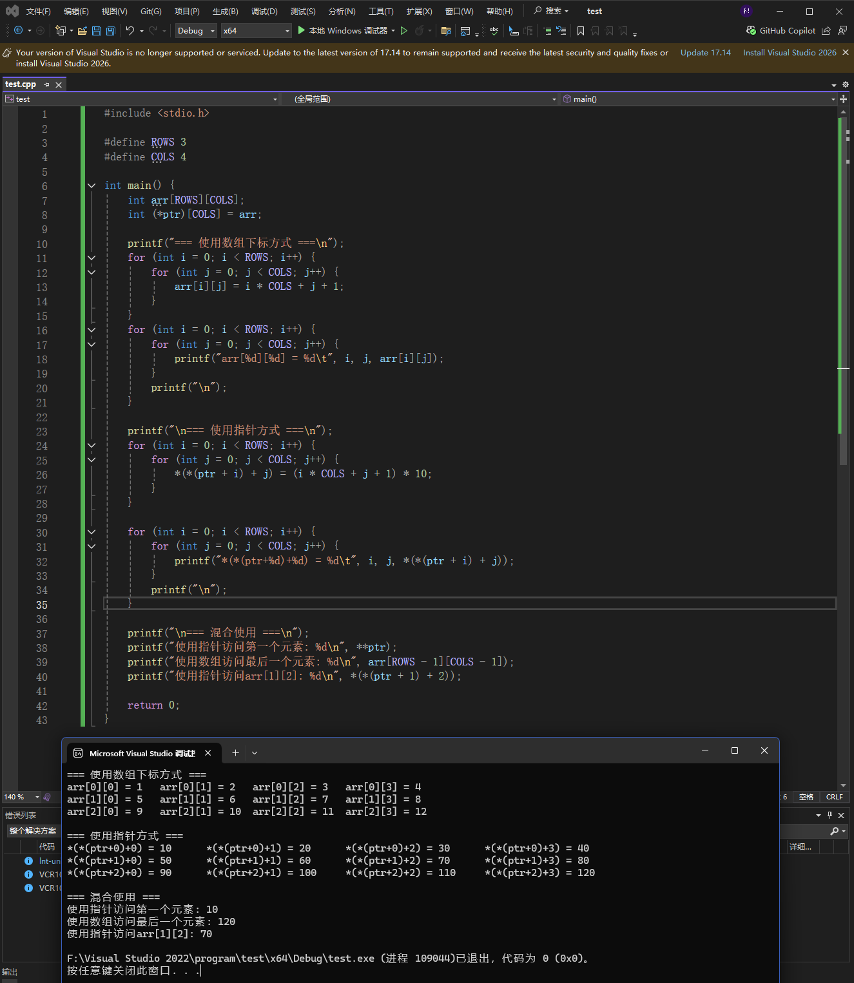
Task: Click the redo arrow icon
Action: 153,30
